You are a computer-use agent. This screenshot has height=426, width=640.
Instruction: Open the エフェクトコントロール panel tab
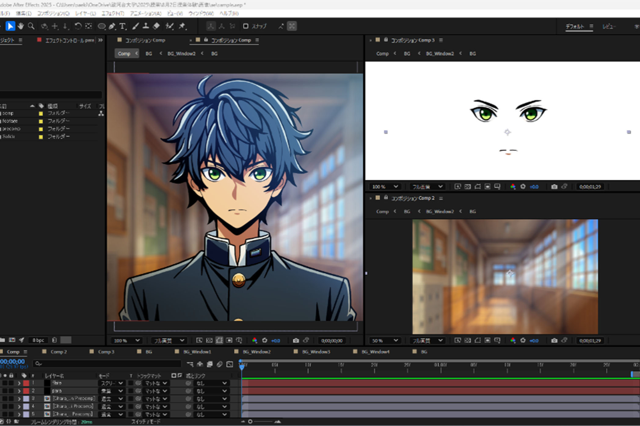point(70,40)
